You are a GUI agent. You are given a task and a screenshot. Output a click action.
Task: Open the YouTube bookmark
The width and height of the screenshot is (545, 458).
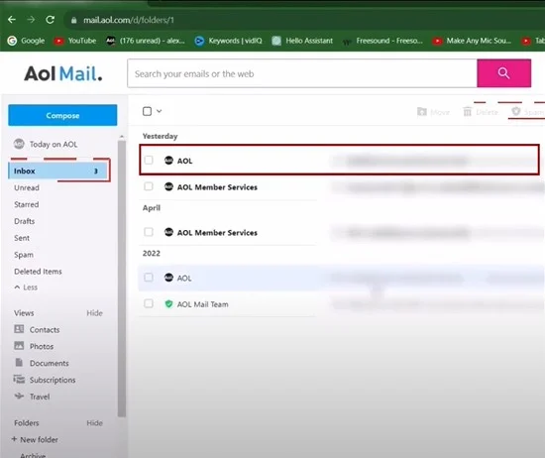point(75,41)
